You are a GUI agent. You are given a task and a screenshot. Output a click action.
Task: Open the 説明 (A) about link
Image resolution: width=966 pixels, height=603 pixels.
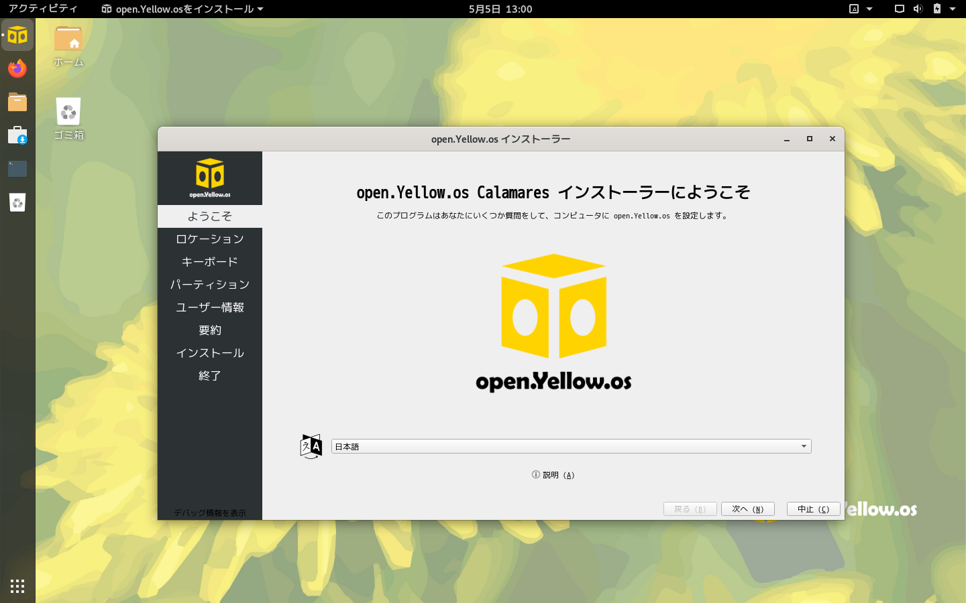[553, 475]
